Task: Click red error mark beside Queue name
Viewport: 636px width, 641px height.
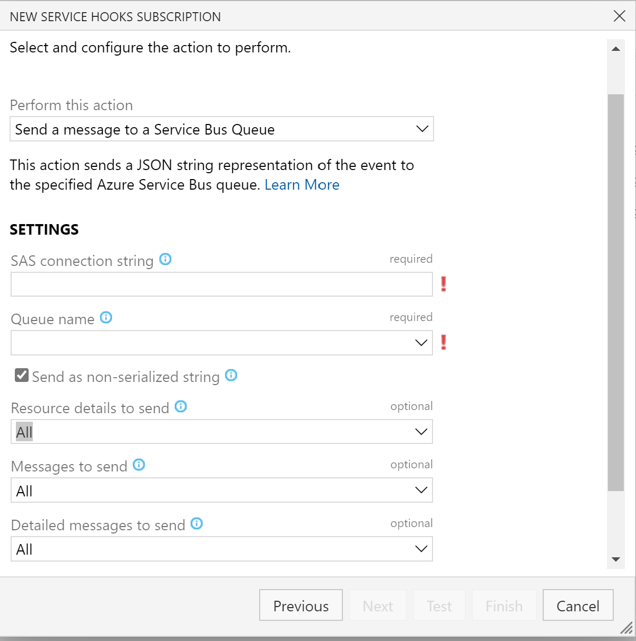Action: click(x=444, y=342)
